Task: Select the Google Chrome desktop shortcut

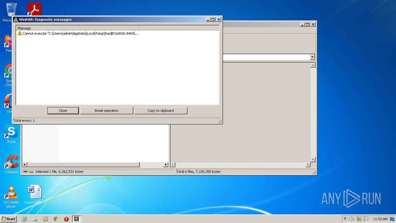Action: pos(8,75)
